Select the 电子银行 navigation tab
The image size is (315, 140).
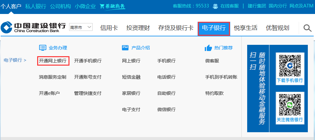point(214,28)
